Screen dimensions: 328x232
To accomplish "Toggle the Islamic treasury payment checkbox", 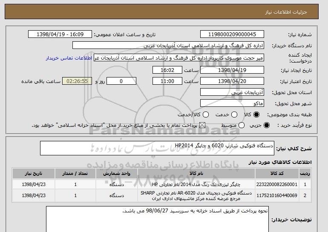I will click(202, 125).
